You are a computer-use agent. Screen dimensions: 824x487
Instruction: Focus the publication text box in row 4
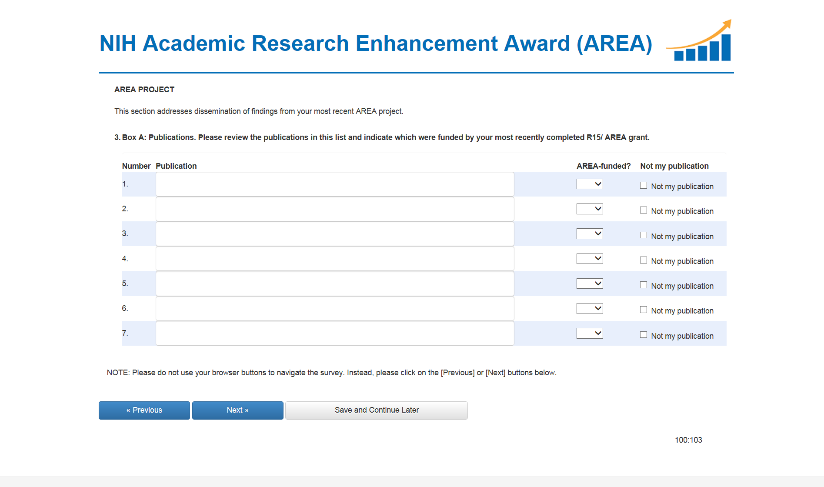click(x=335, y=259)
